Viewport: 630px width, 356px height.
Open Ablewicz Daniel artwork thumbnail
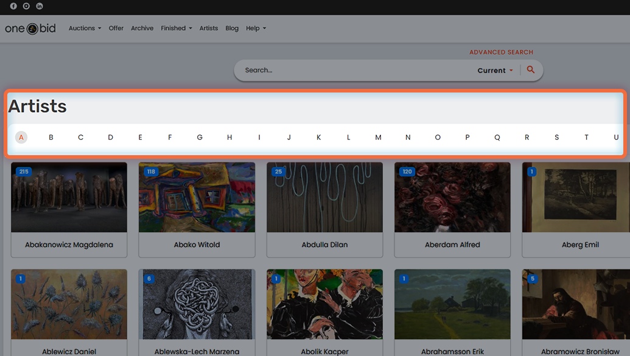pos(69,304)
